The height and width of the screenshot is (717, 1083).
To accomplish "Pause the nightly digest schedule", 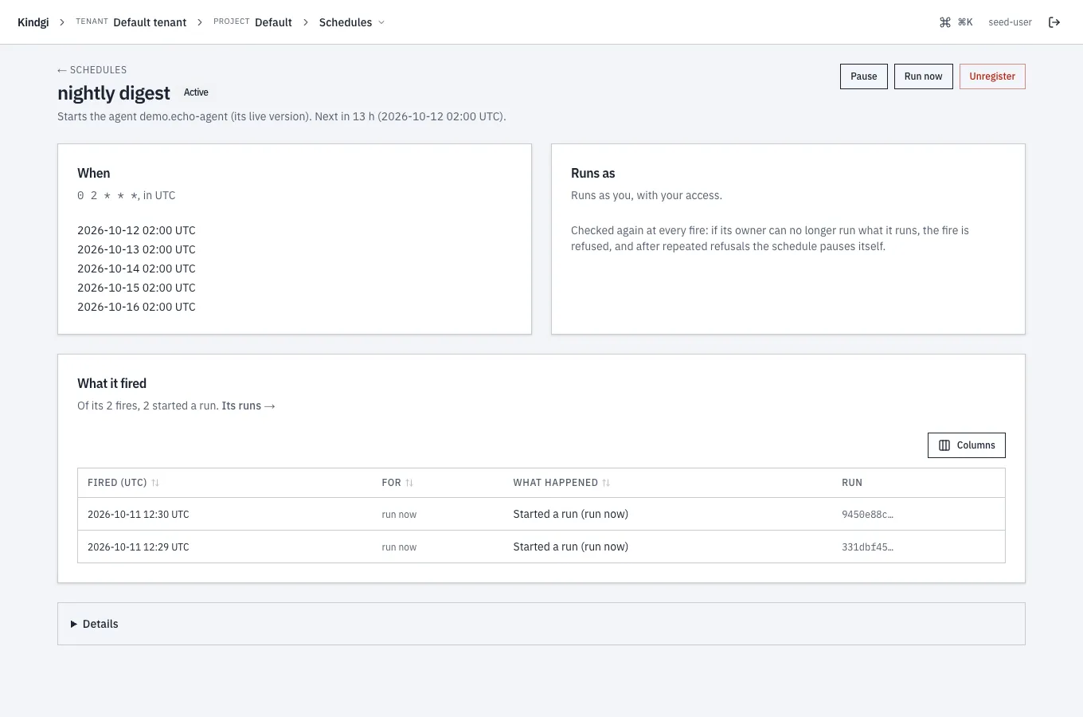I will 864,76.
